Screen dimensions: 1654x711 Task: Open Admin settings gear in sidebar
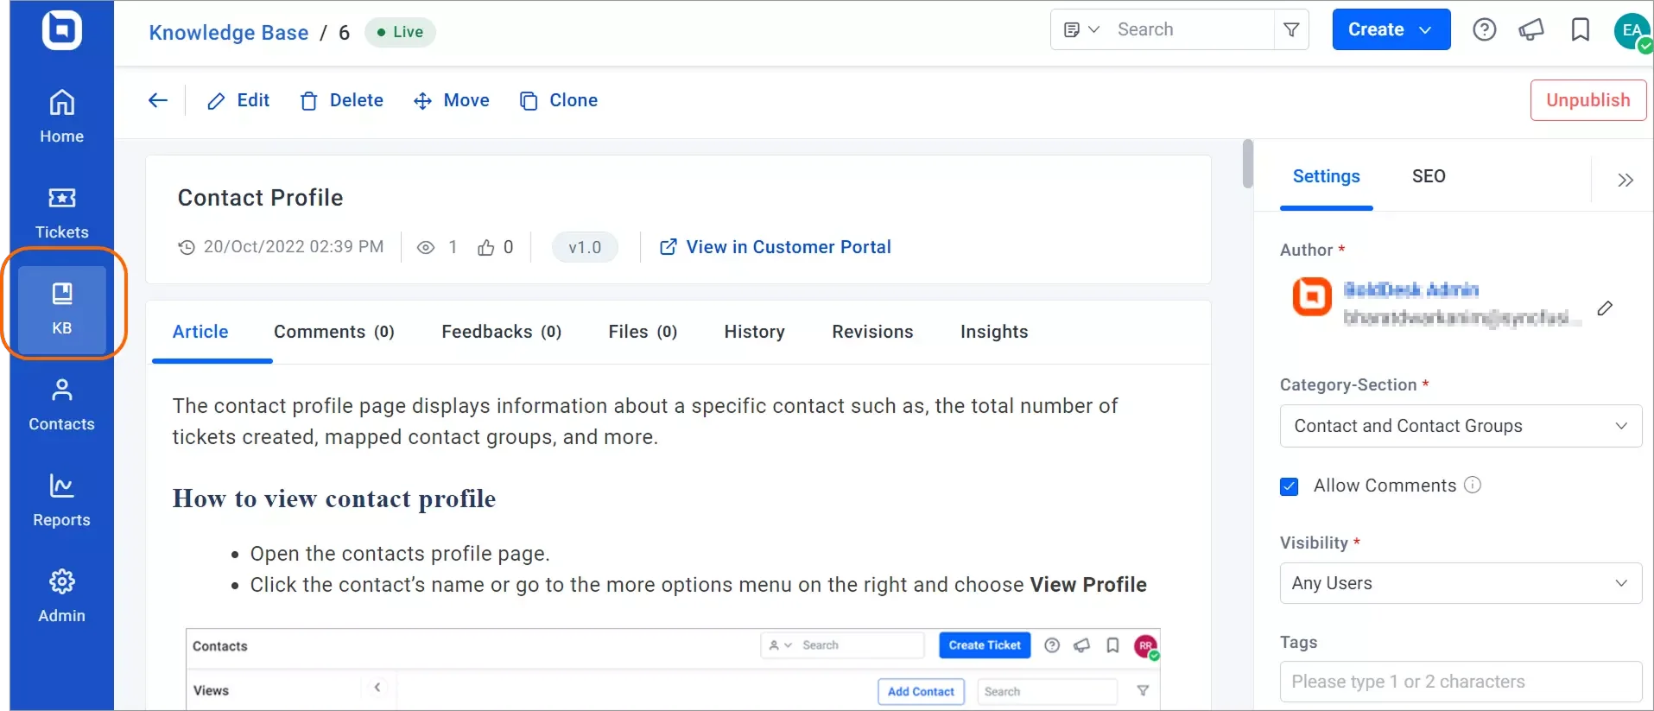[61, 595]
